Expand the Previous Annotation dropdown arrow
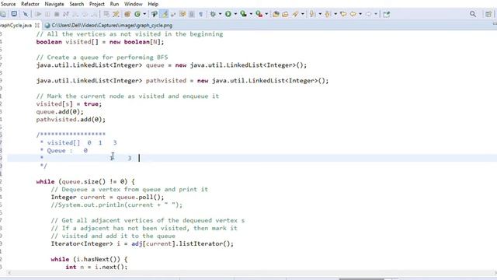 (x=335, y=14)
